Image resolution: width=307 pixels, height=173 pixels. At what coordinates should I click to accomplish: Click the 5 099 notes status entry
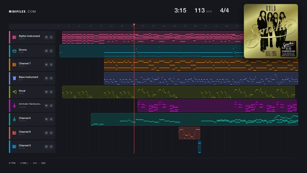tap(24, 163)
